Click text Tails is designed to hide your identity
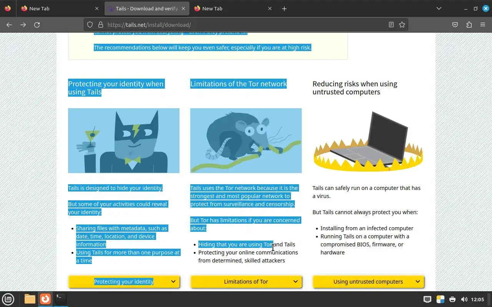 pos(115,188)
